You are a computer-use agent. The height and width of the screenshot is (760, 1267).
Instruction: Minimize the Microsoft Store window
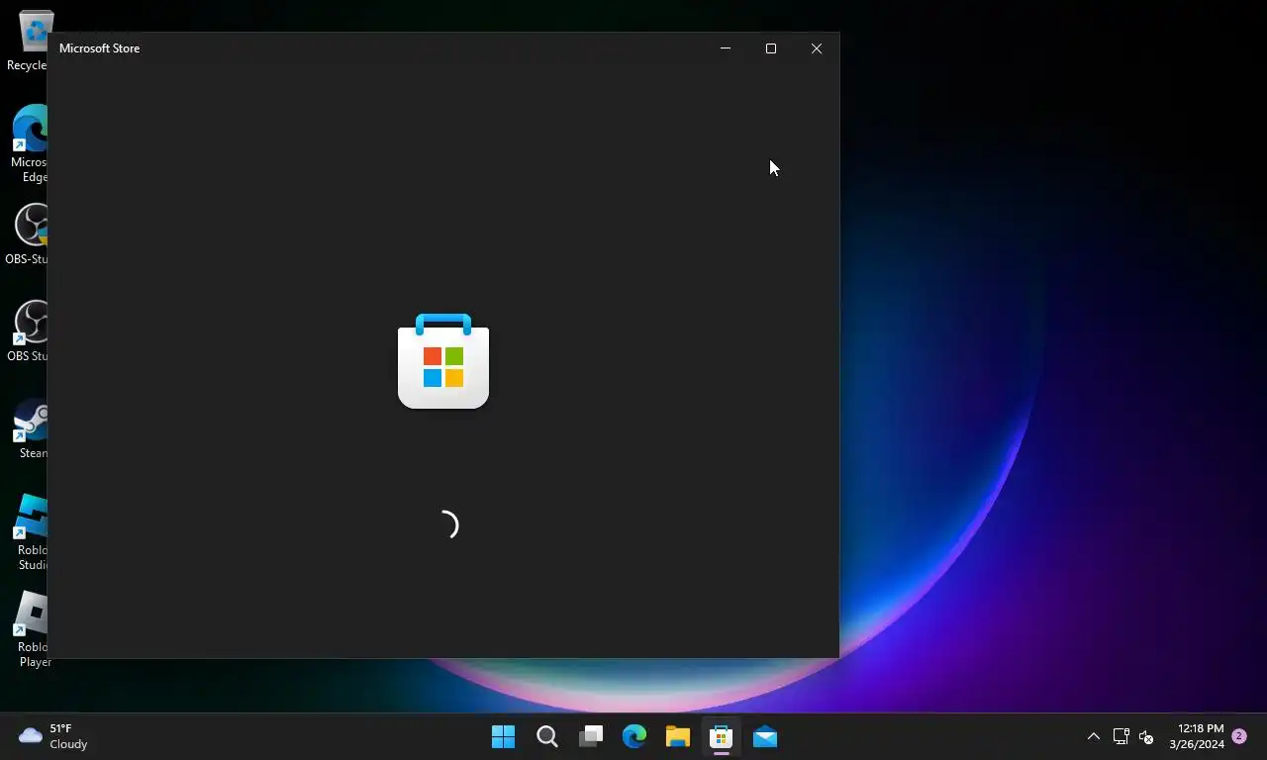coord(726,48)
